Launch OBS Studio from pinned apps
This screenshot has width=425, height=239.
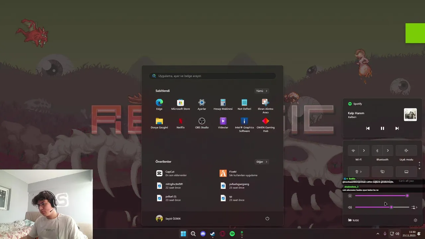[202, 123]
